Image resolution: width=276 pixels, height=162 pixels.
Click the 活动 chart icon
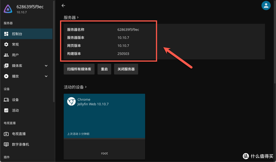[6, 110]
